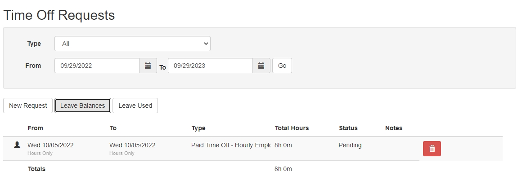Screen dimensions: 522x194
Task: Click the From column header
Action: click(35, 128)
